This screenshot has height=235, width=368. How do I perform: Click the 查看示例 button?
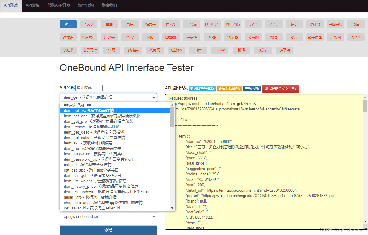click(x=252, y=88)
